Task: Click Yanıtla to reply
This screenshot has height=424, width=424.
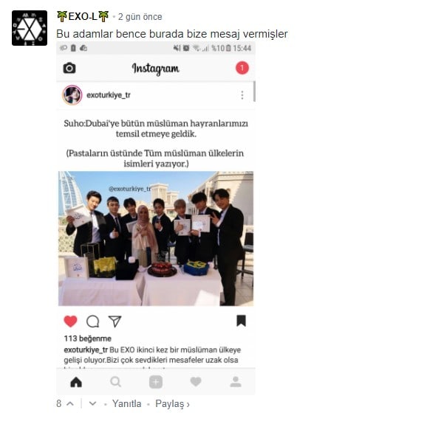Action: [127, 403]
